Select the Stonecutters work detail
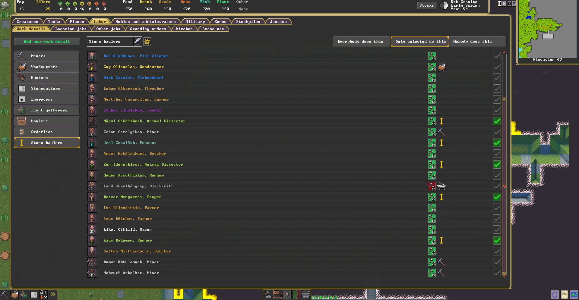Screen dimensions: 579x300 (47, 89)
